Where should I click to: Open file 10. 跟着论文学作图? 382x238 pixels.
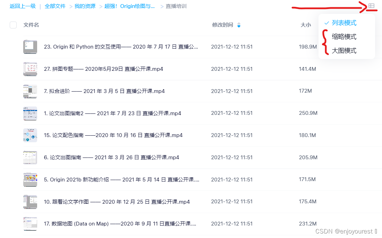[x=117, y=202]
